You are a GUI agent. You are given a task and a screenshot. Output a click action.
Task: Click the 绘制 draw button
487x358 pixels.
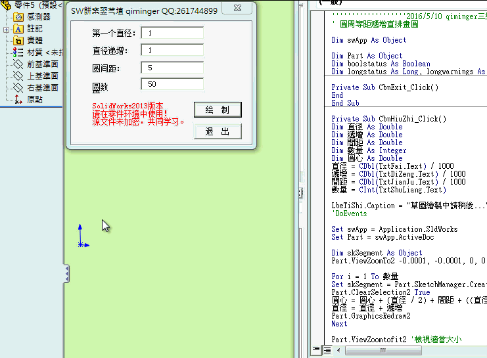218,110
